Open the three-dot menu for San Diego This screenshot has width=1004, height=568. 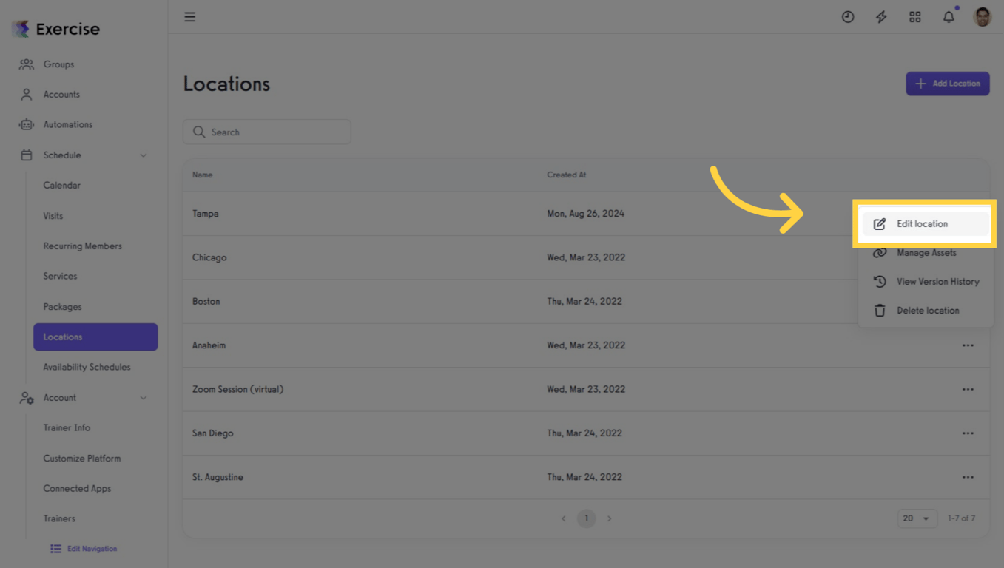tap(968, 433)
